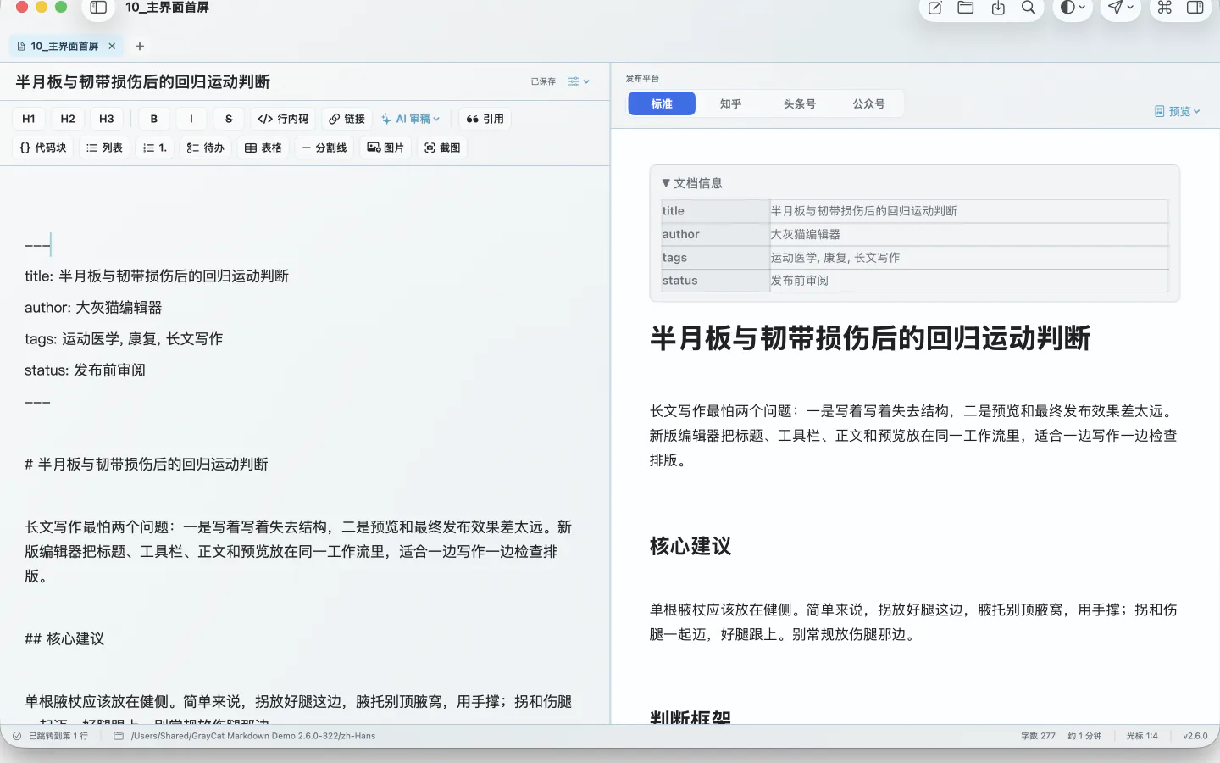Image resolution: width=1220 pixels, height=763 pixels.
Task: Insert a numbered list button
Action: (x=155, y=148)
